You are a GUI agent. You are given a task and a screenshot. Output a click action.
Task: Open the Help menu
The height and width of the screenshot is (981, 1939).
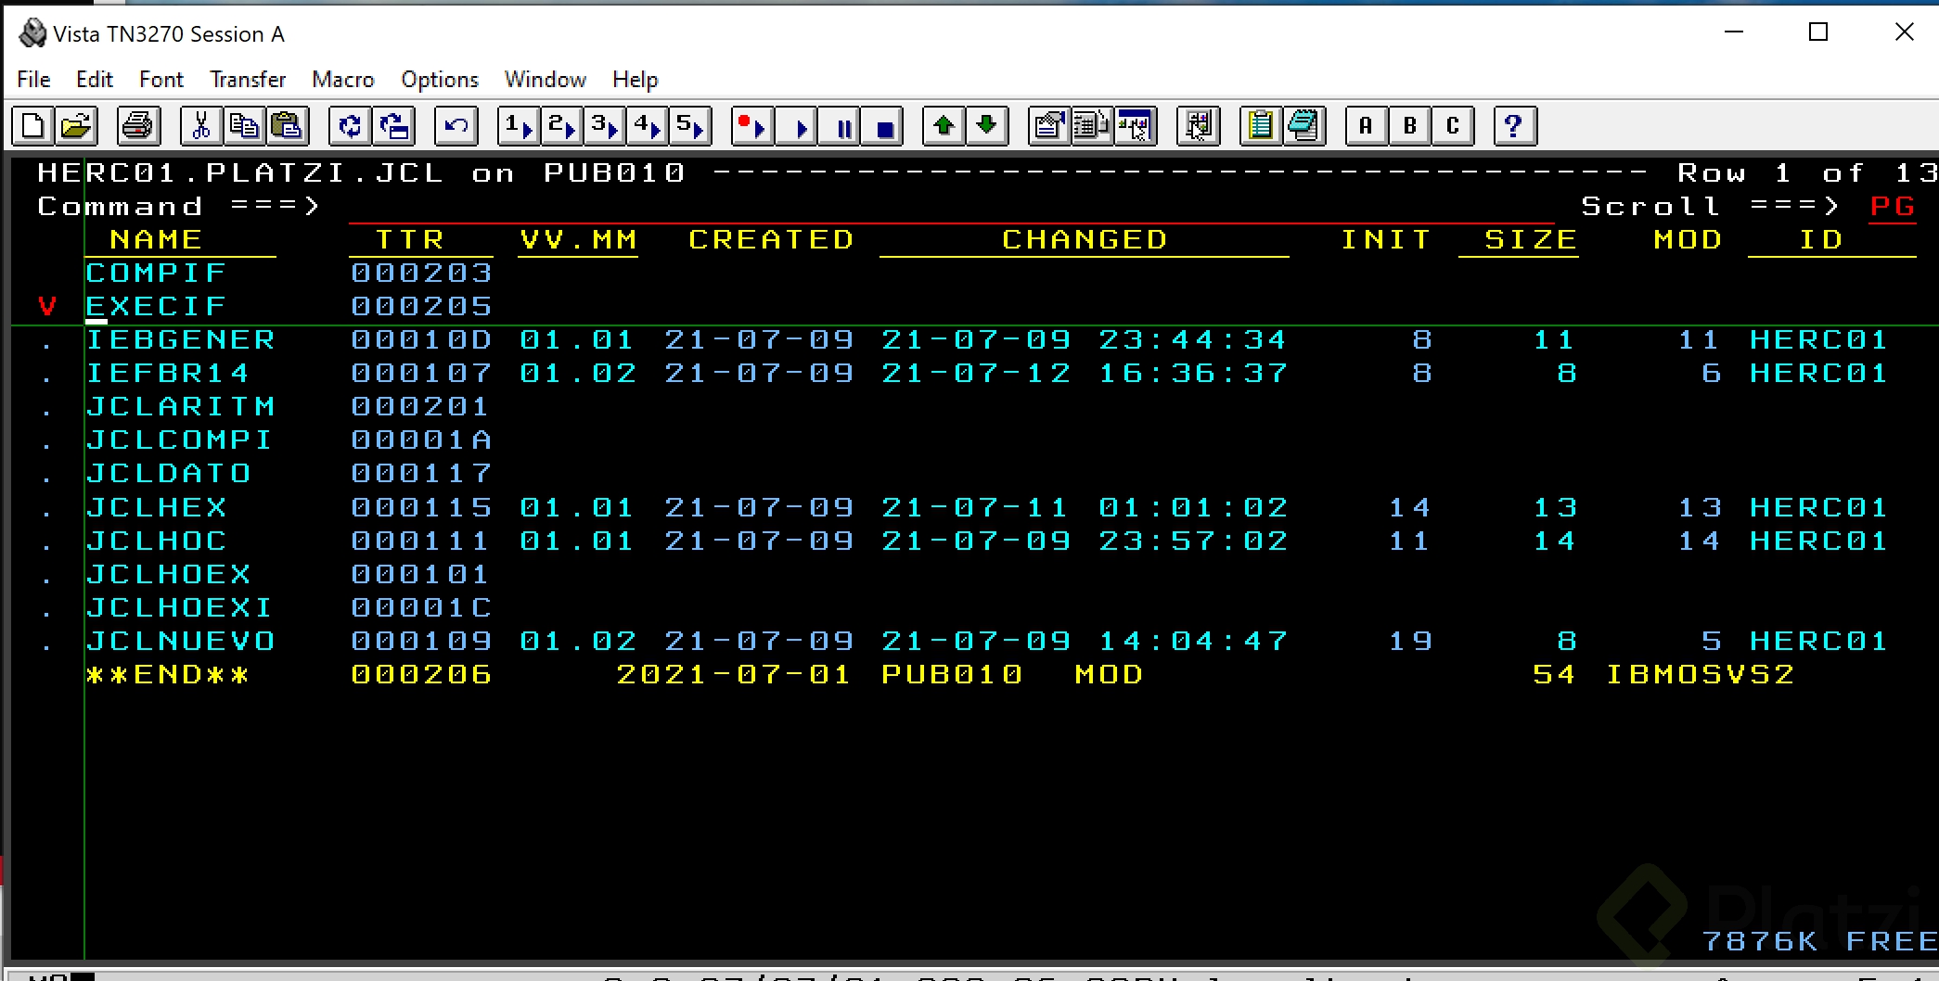(x=636, y=80)
